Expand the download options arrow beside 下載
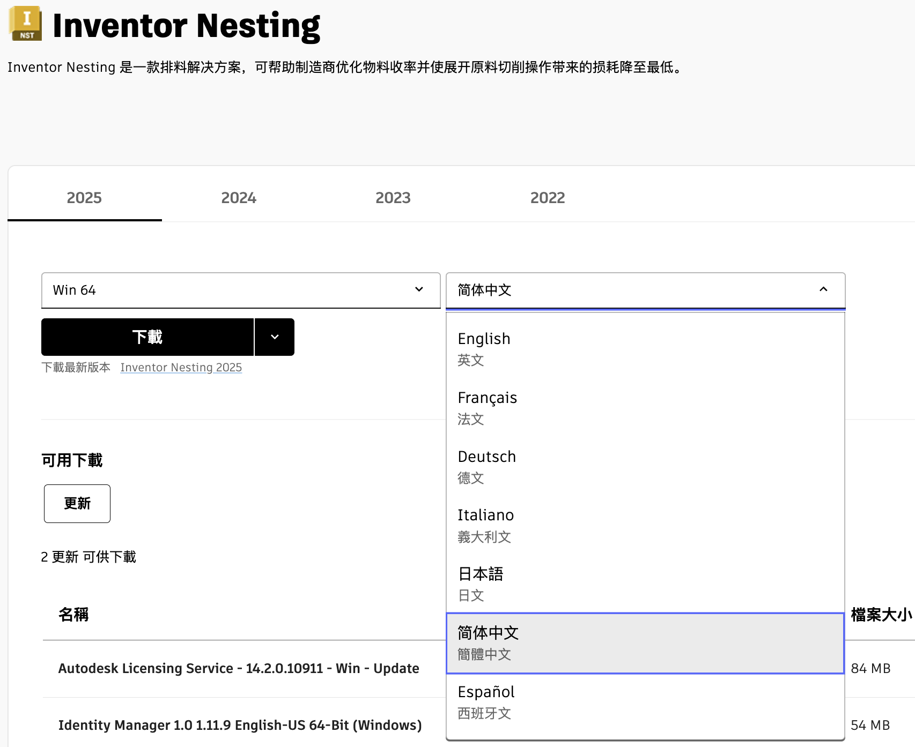Screen dimensions: 915x747 point(275,337)
